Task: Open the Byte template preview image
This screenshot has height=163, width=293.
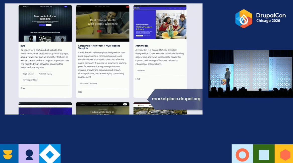Action: 45,23
